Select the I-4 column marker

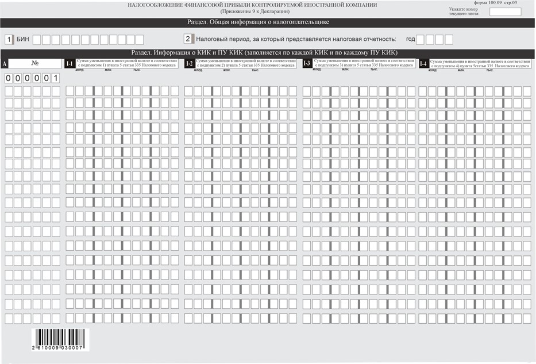[423, 63]
